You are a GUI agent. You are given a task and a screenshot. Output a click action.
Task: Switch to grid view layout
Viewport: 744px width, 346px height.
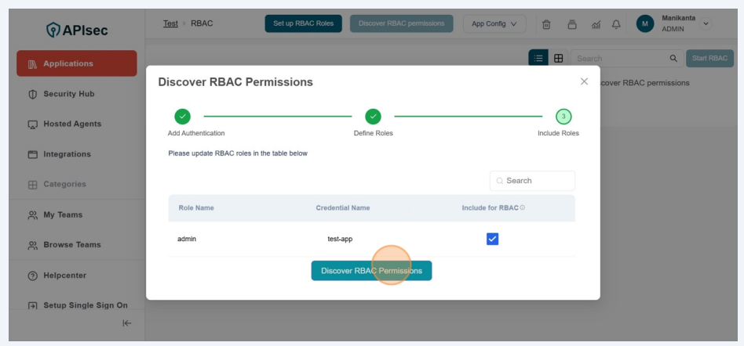pos(559,58)
